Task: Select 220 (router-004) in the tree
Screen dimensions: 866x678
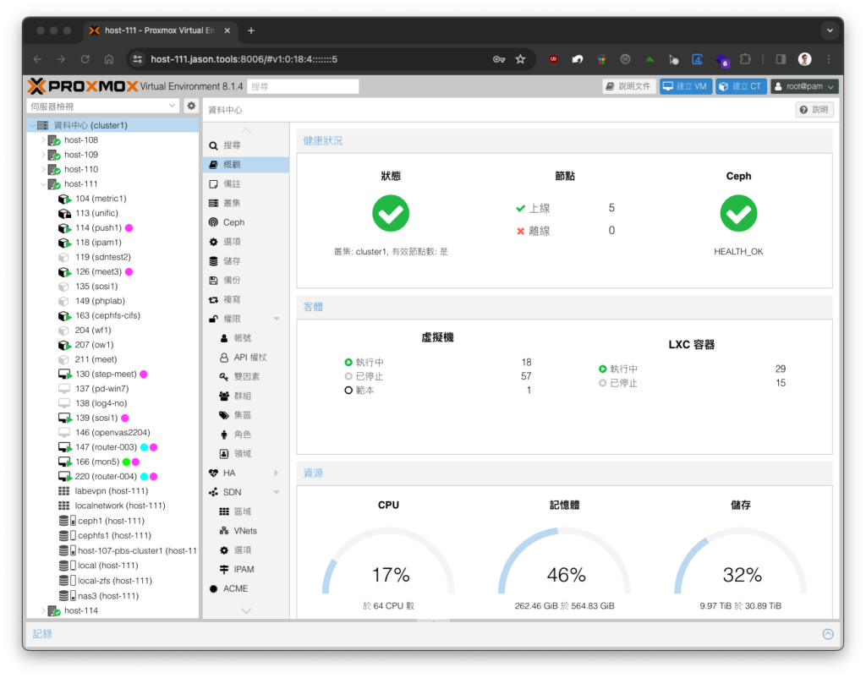Action: click(x=112, y=477)
